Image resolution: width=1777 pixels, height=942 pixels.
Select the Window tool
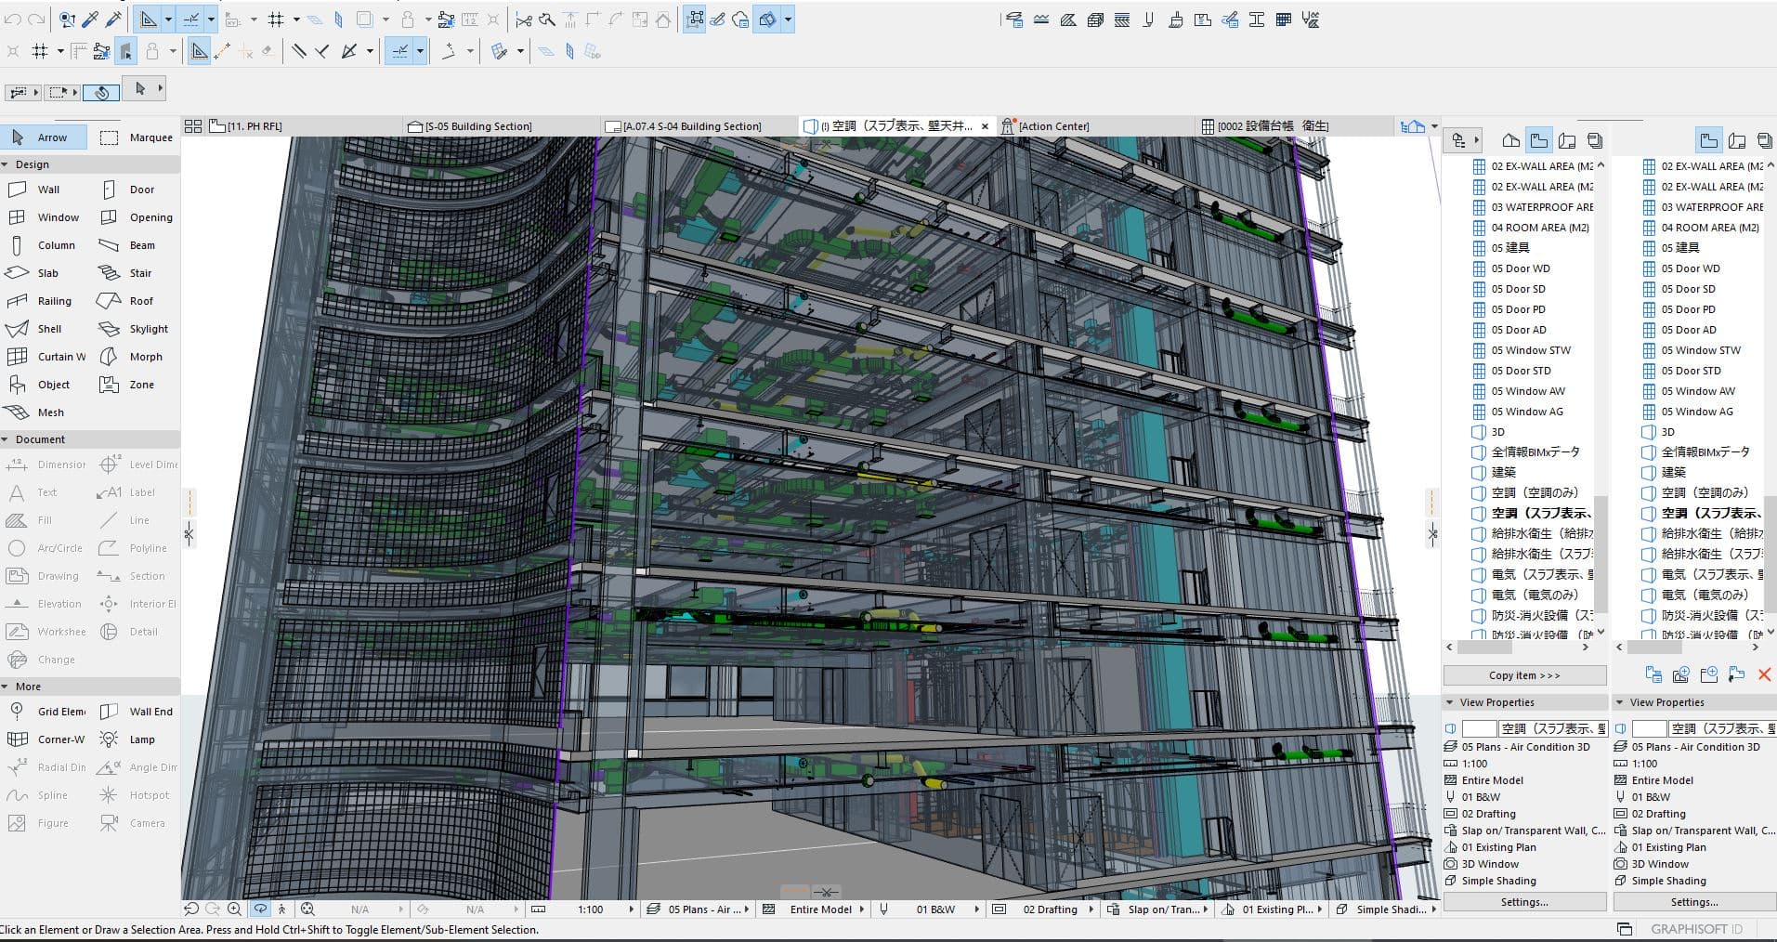(46, 217)
